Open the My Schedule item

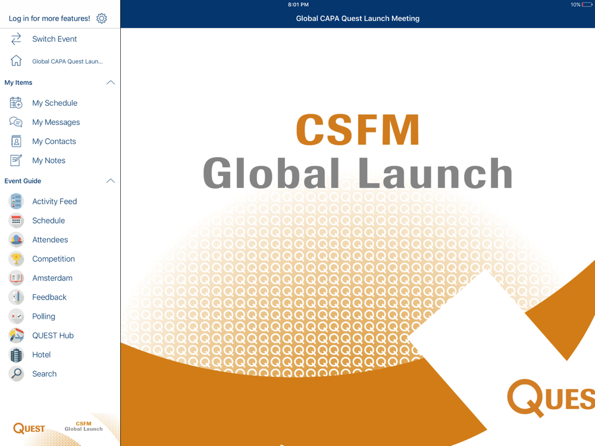(55, 103)
